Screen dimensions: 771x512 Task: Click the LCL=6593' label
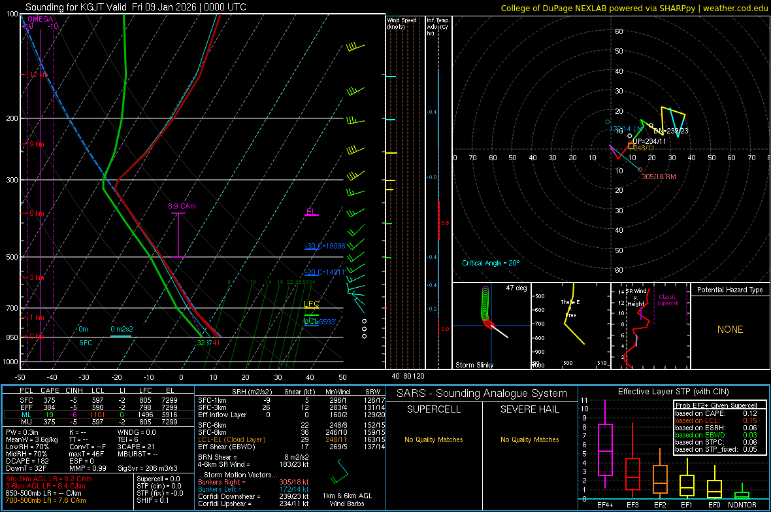320,322
